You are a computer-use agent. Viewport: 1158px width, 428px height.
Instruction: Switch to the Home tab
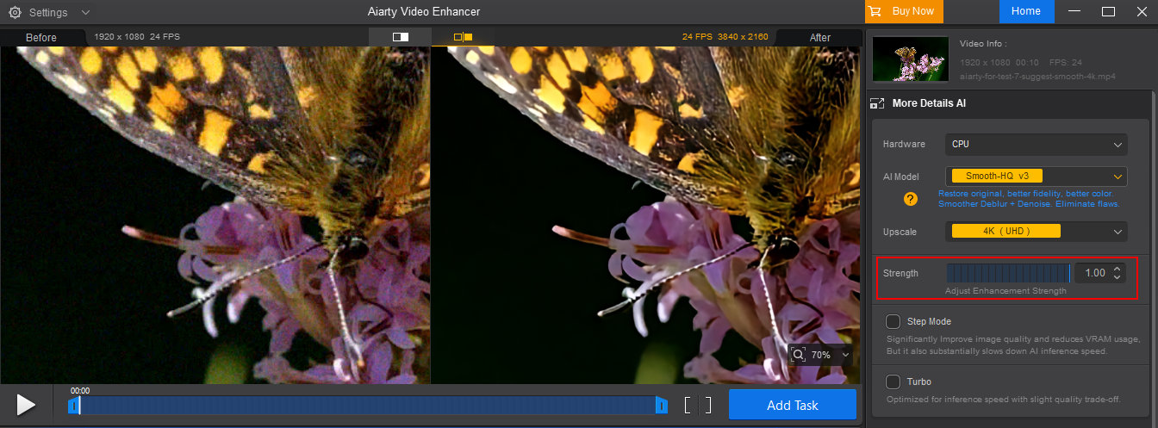click(1026, 11)
